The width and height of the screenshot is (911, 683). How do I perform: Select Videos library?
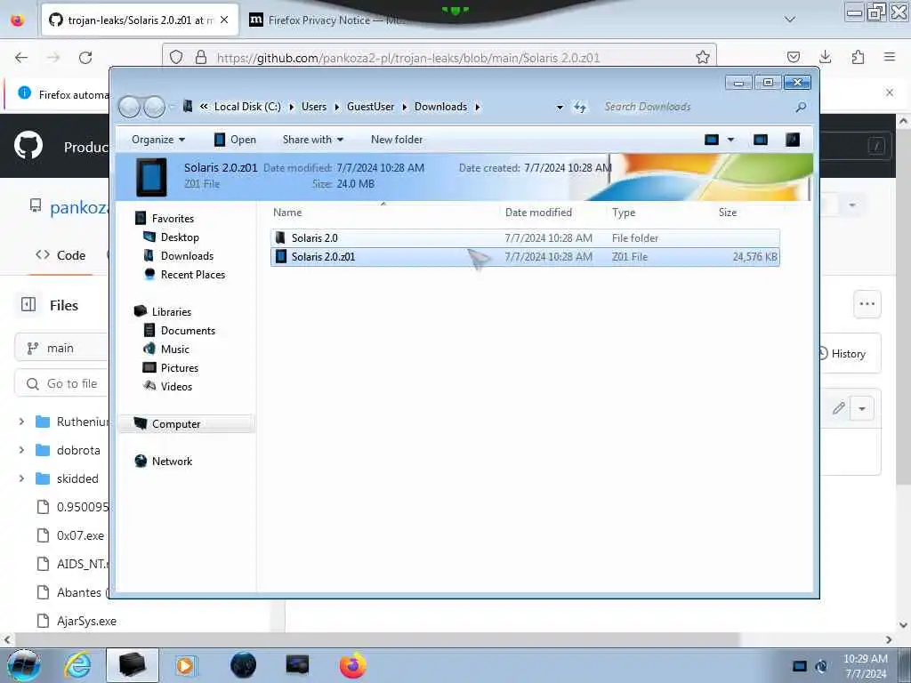176,386
